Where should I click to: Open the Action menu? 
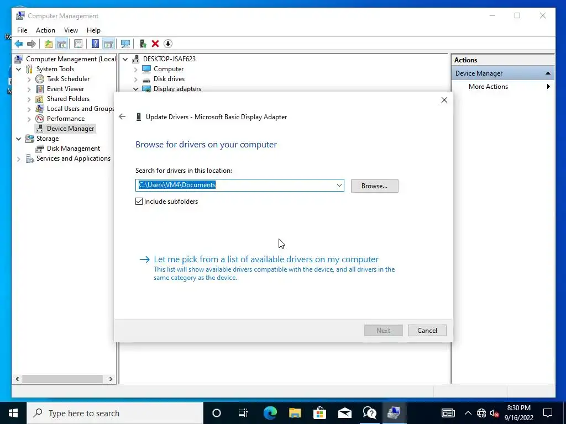45,30
